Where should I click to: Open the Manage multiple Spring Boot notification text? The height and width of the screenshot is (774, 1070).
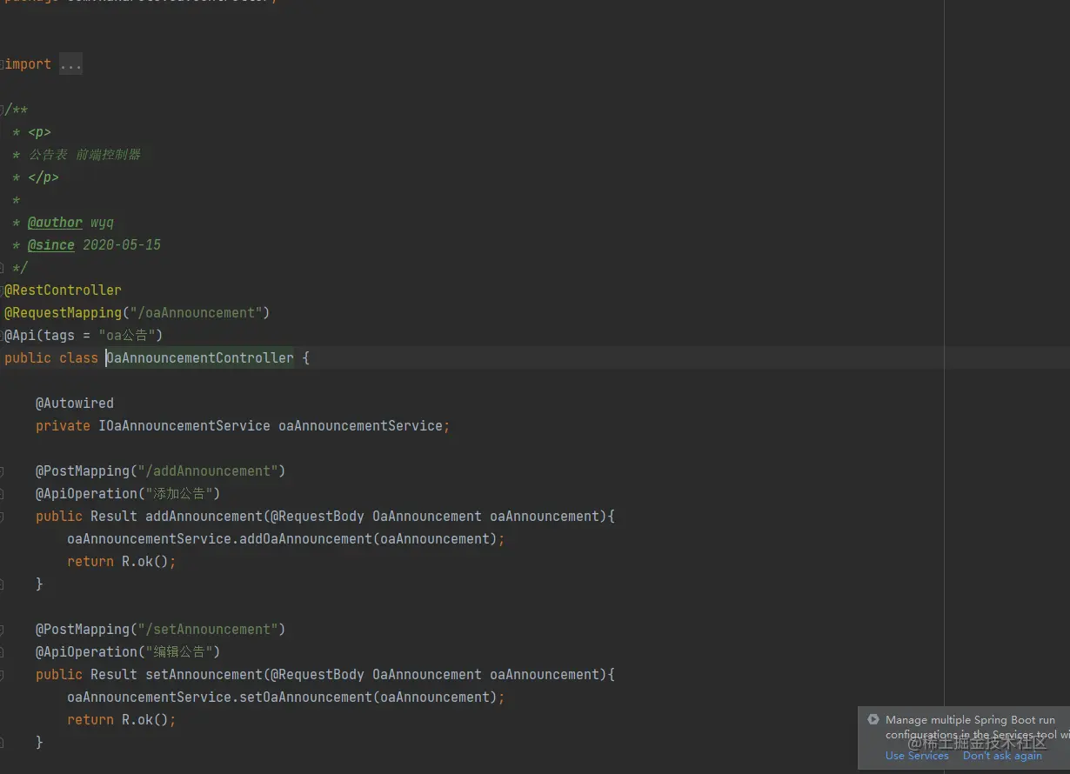pyautogui.click(x=978, y=727)
